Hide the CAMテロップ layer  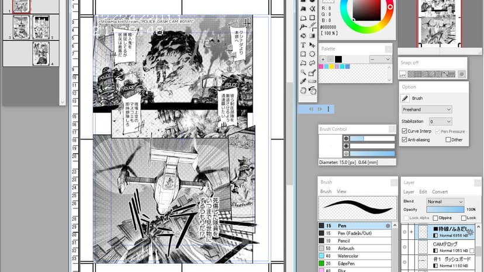click(405, 247)
